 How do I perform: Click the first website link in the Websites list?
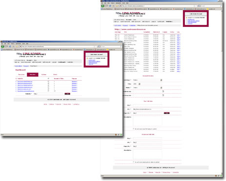tap(25, 81)
